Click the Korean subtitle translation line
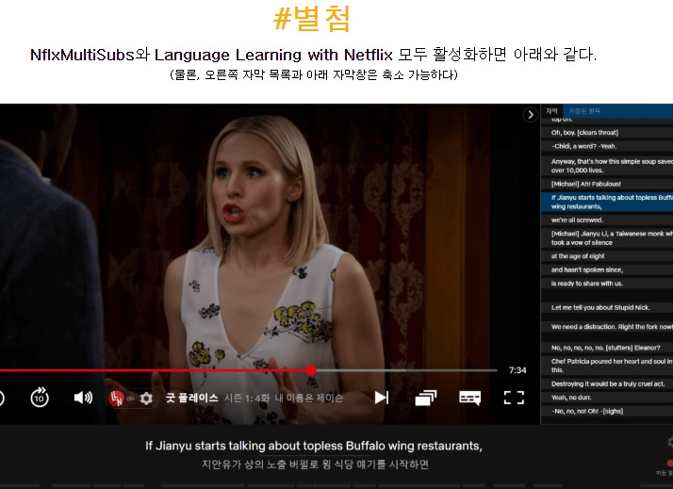 click(x=315, y=465)
